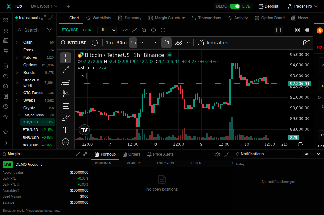The image size is (324, 215).
Task: Select ETH/USD from Major Coins
Action: [30, 130]
